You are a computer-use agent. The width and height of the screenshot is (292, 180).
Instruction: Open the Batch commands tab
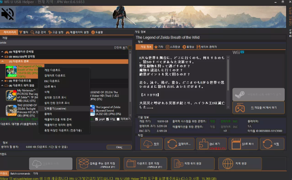(20, 173)
